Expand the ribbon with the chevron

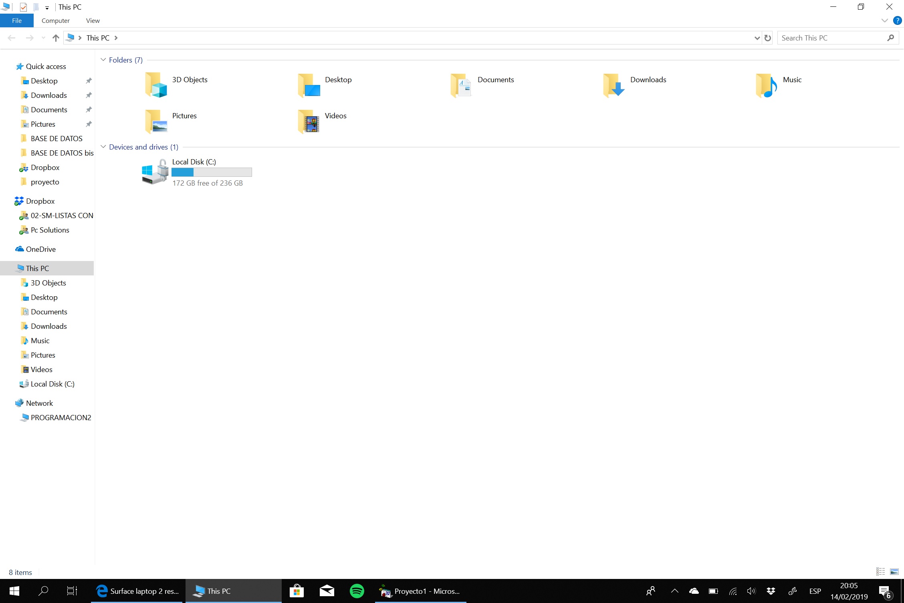[884, 20]
